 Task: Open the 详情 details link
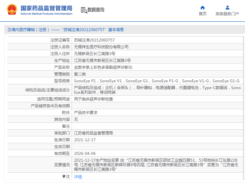78,177
